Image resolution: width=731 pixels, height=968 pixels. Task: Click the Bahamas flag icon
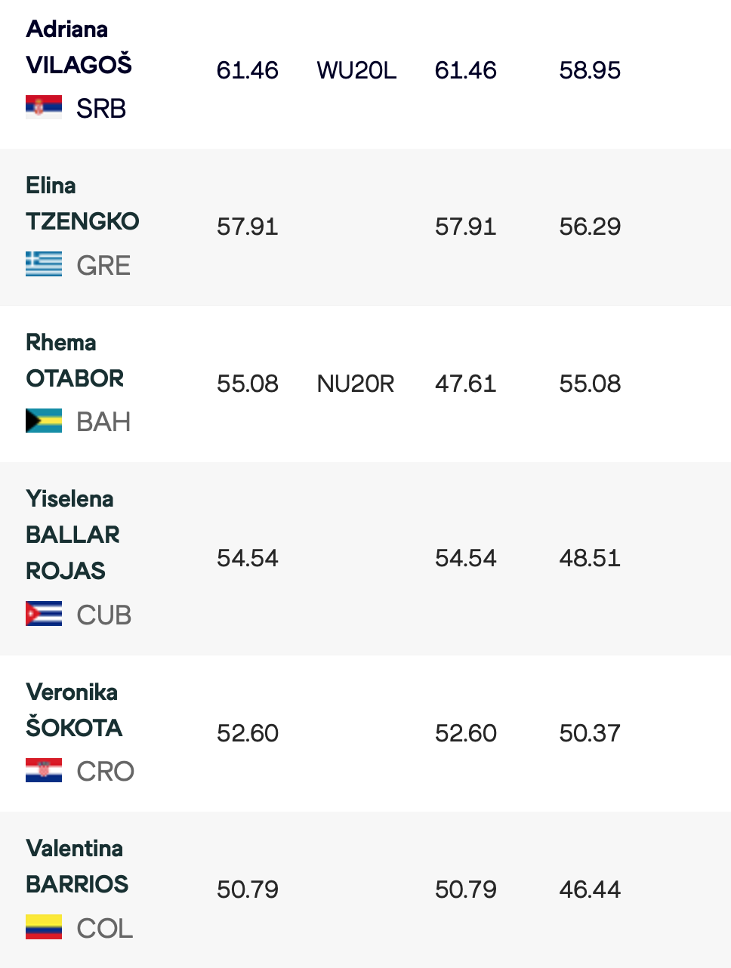(44, 421)
